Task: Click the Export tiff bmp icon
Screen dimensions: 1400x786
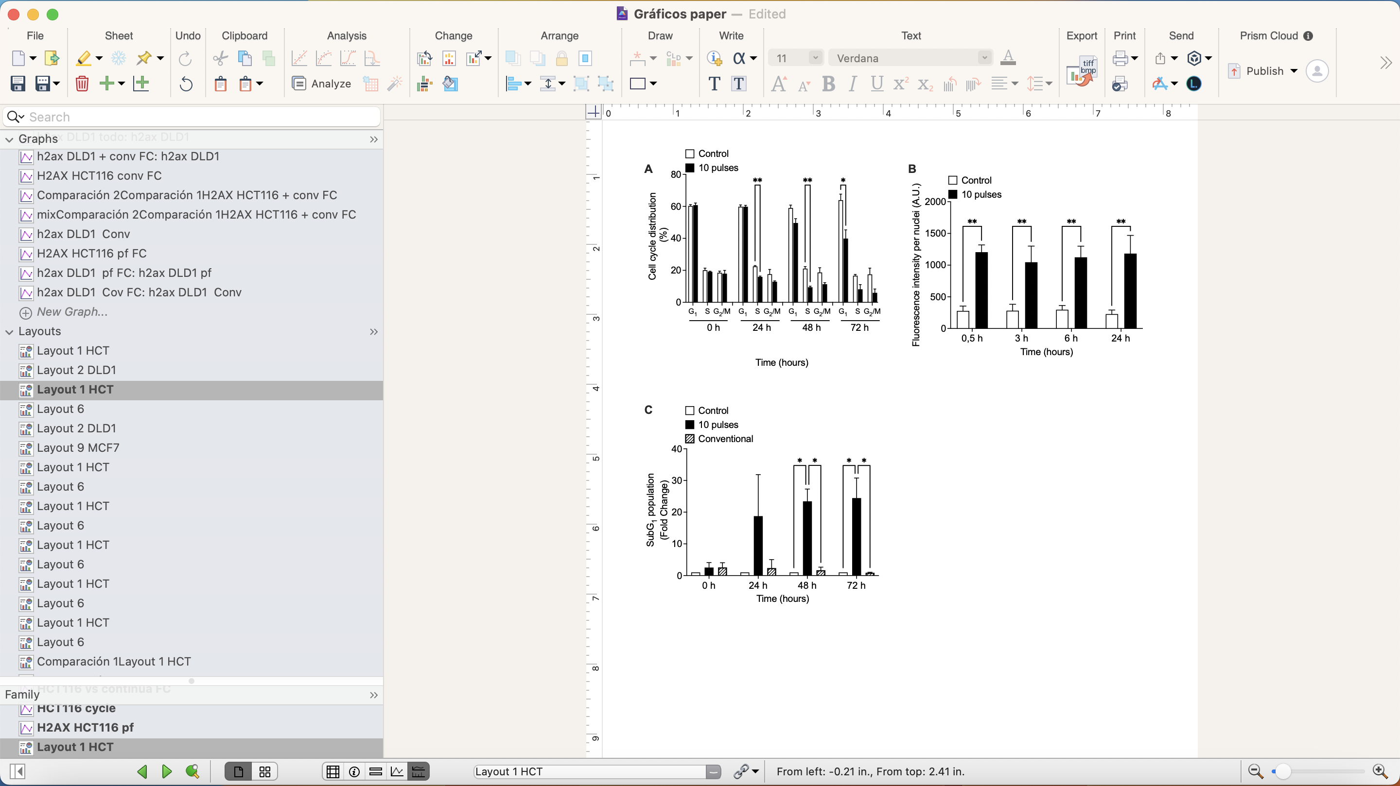Action: pos(1082,71)
